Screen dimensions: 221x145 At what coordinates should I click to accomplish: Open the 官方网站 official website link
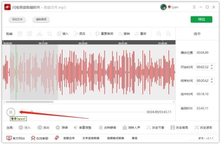coord(16,138)
